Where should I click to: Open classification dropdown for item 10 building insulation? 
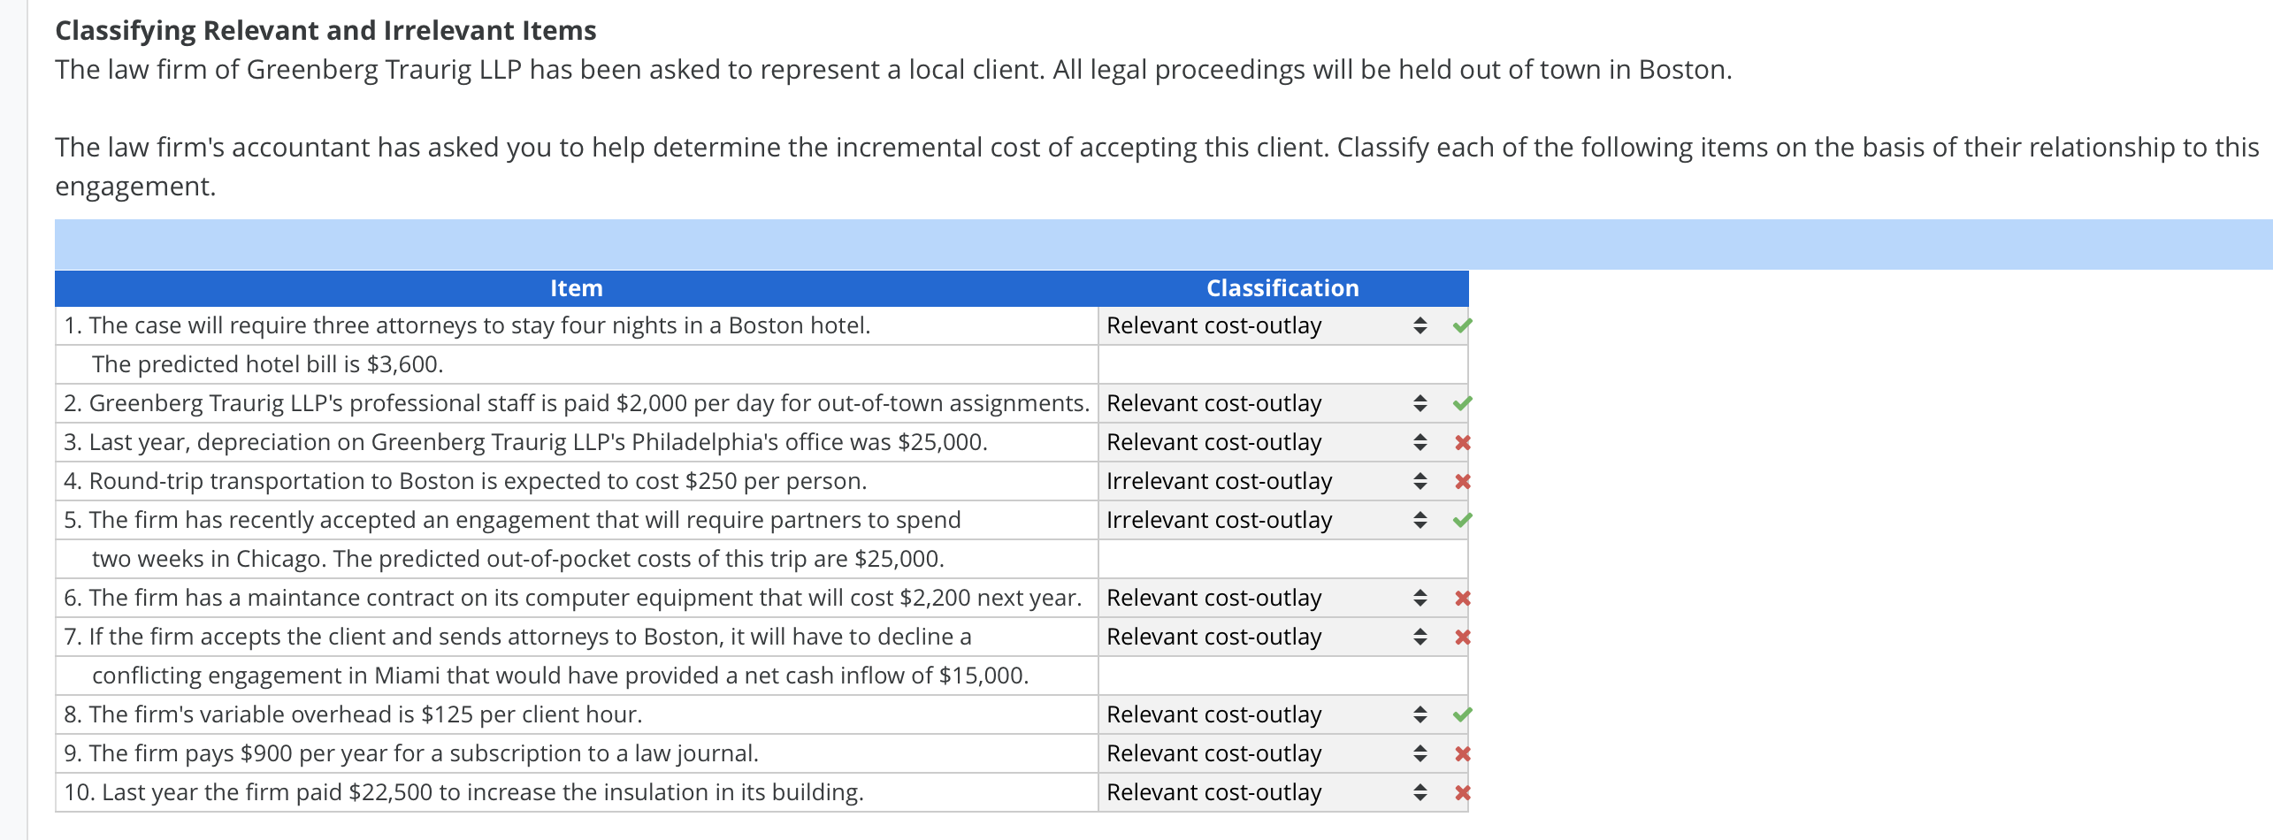coord(1267,792)
